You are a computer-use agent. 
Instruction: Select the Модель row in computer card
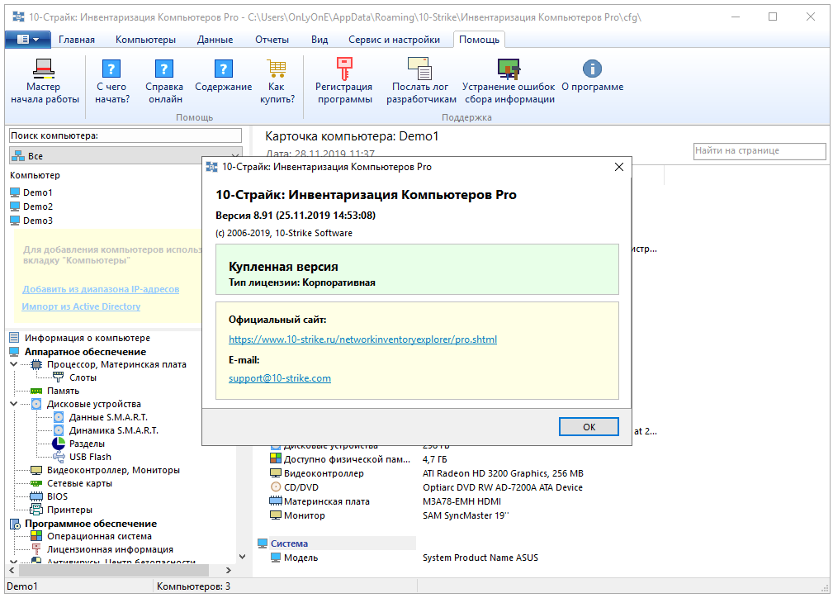coord(404,558)
